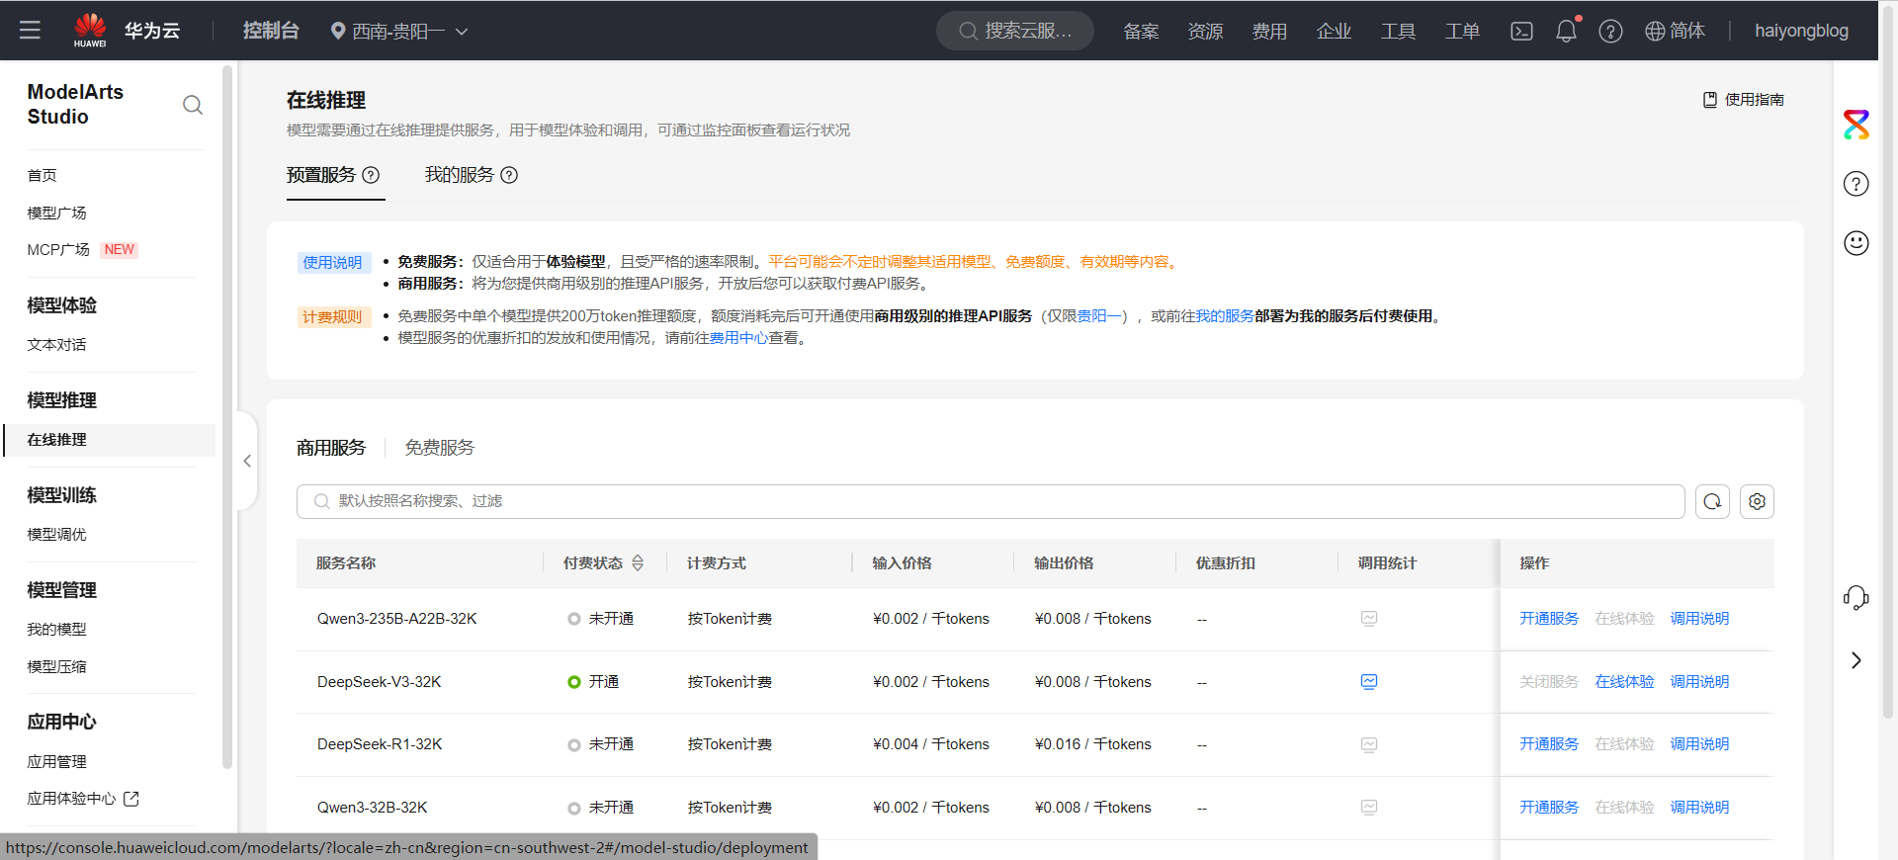Open 模型调优 in the sidebar

pyautogui.click(x=56, y=535)
